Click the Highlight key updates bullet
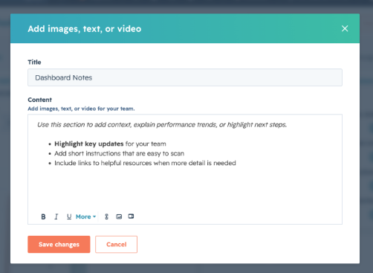Viewport: 373px width, 273px height. [110, 144]
